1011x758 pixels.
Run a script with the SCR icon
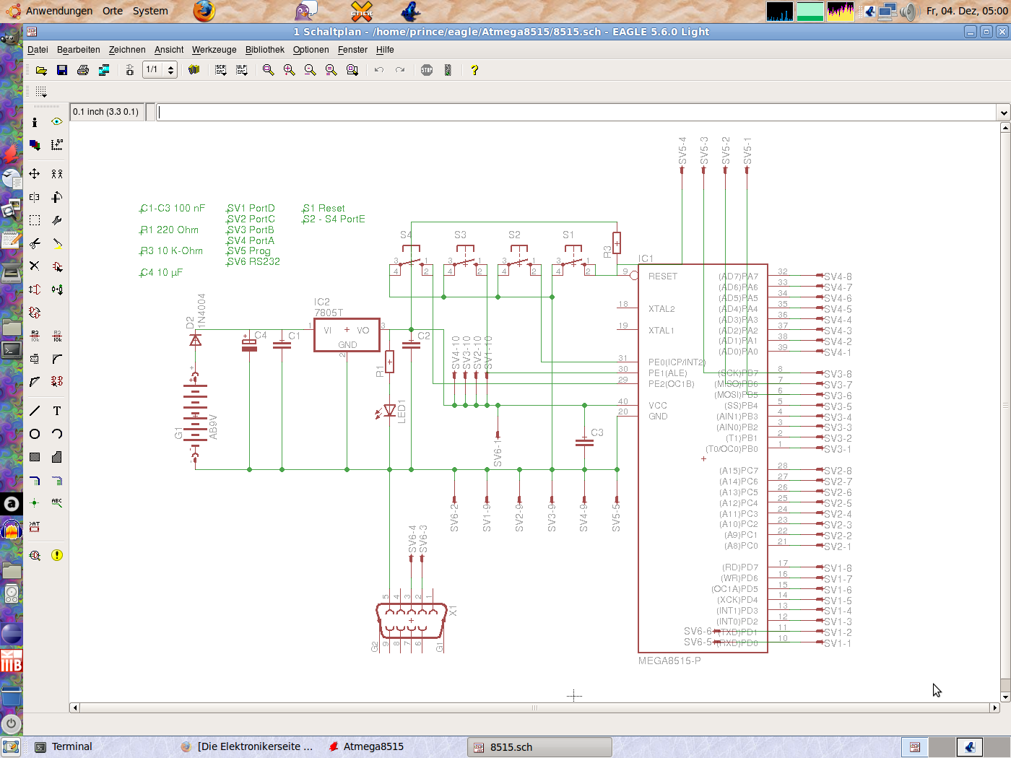[x=221, y=70]
